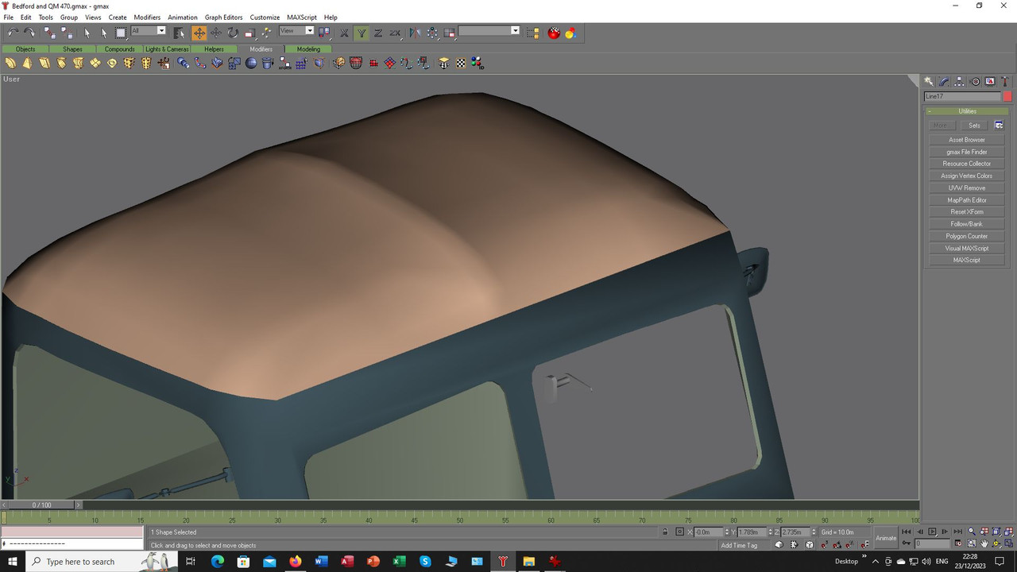This screenshot has height=572, width=1017.
Task: Open the Create panel tab
Action: click(x=929, y=82)
